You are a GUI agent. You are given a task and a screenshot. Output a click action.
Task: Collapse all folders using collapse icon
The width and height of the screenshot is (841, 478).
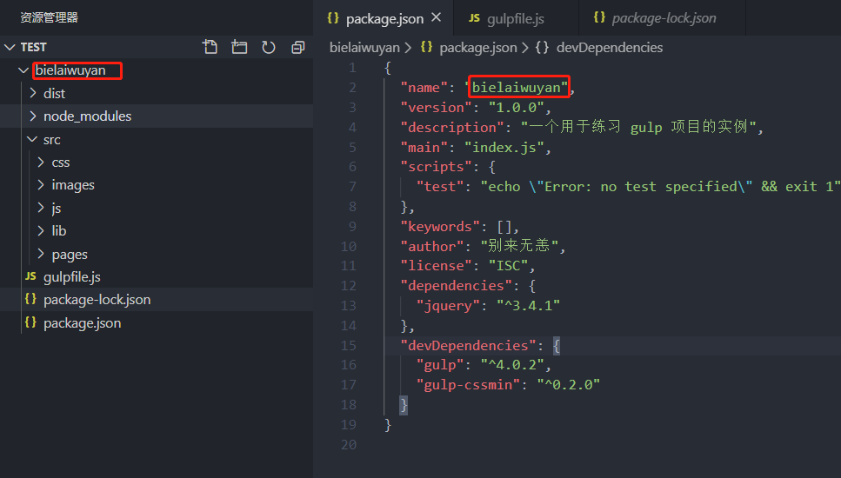(x=297, y=47)
